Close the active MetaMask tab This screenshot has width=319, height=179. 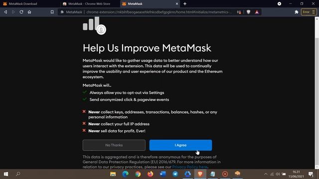(x=177, y=3)
